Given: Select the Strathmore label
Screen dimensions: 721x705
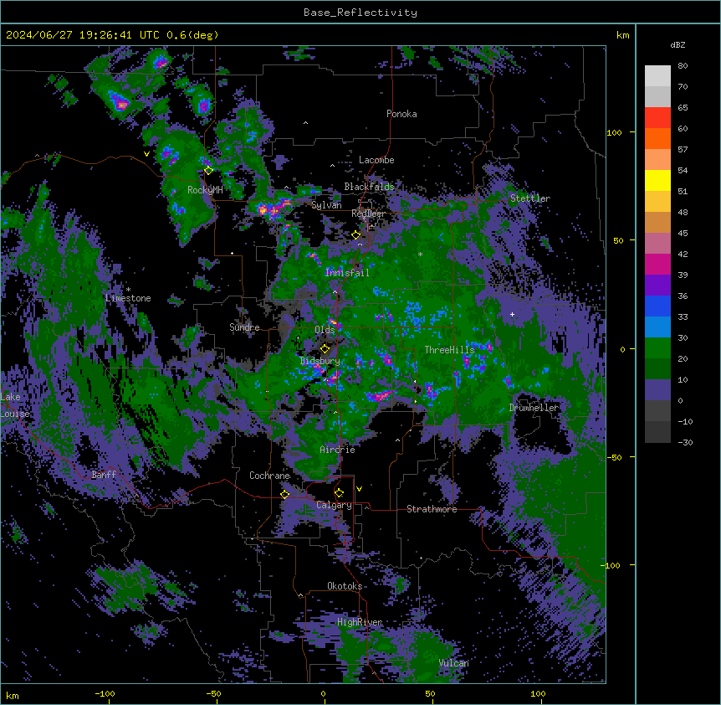Looking at the screenshot, I should pyautogui.click(x=432, y=509).
